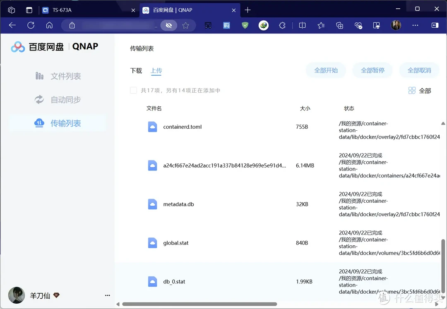Click the 全部取消 button
Viewport: 447px width, 309px height.
point(419,70)
